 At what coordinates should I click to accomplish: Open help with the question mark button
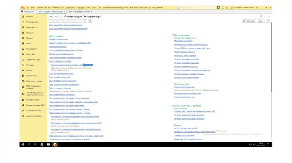pos(268,21)
